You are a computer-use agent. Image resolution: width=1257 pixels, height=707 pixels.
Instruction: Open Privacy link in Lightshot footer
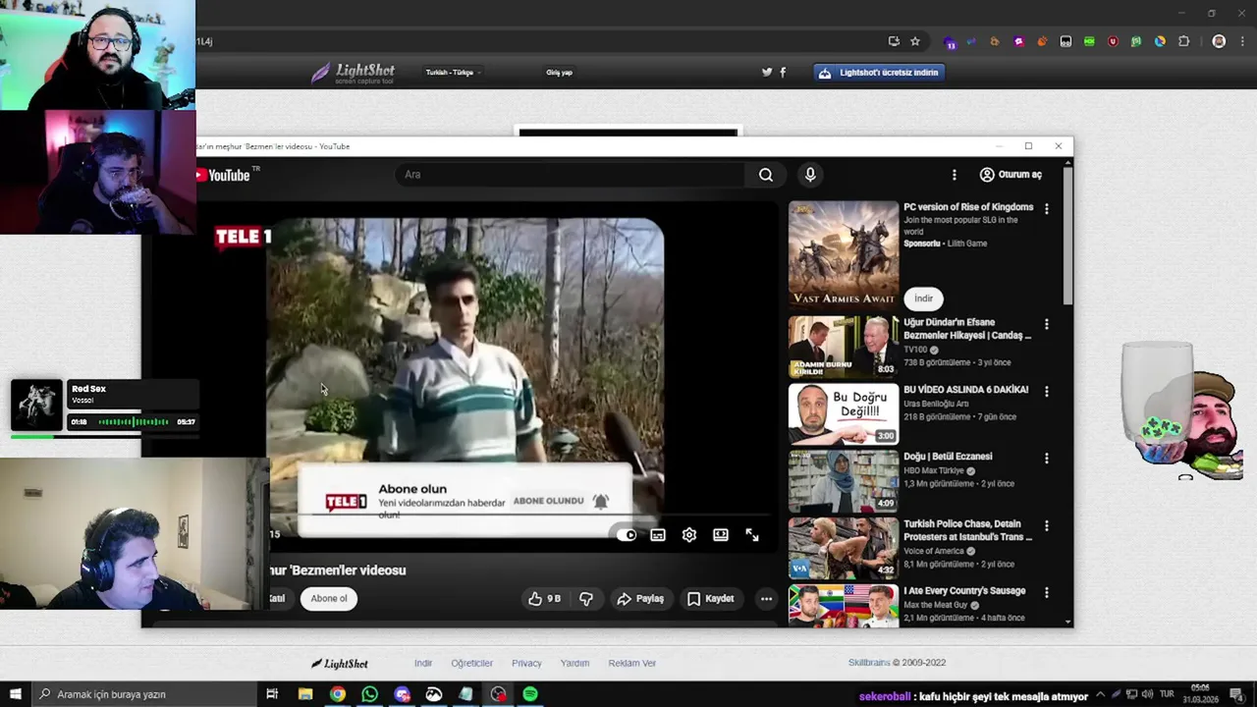[x=526, y=664]
